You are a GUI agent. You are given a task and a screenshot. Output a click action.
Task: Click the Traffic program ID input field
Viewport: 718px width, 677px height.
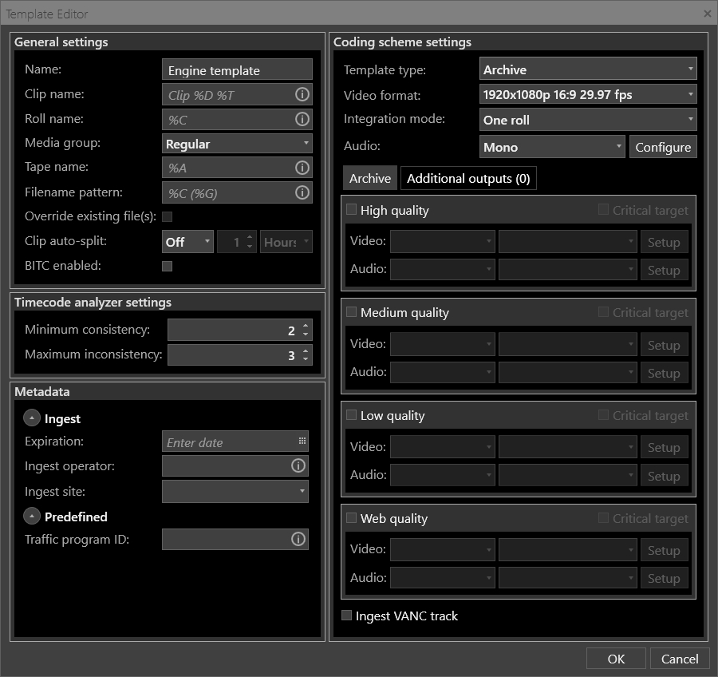[x=235, y=539]
